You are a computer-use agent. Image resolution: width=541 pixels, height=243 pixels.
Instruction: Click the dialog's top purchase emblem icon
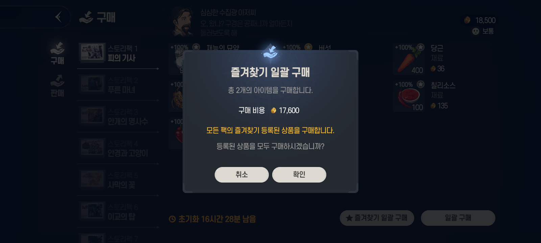[x=270, y=51]
